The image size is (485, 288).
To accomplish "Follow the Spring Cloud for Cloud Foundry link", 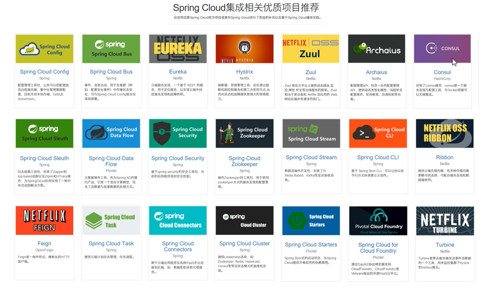I will point(378,248).
